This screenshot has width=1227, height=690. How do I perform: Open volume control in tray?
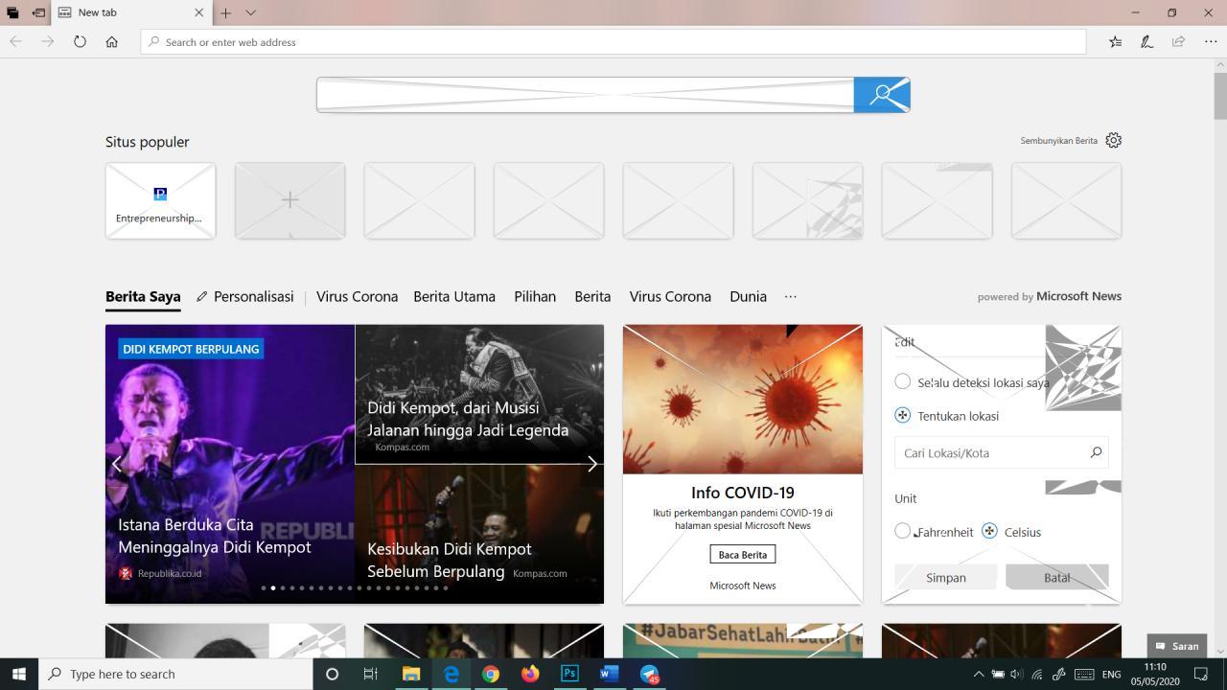(x=1017, y=675)
